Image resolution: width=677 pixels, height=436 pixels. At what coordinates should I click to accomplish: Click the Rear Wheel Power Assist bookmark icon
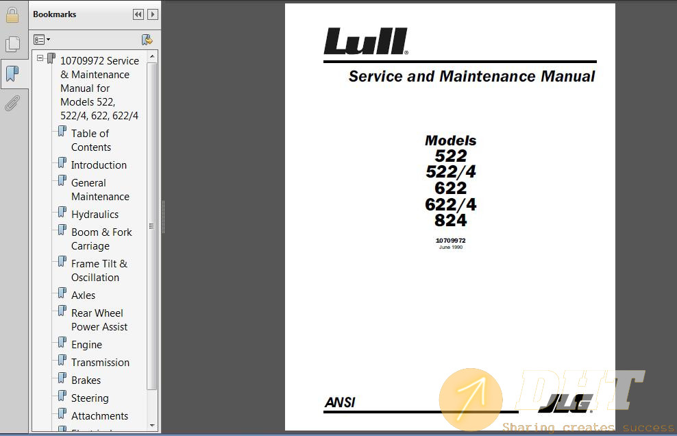62,311
